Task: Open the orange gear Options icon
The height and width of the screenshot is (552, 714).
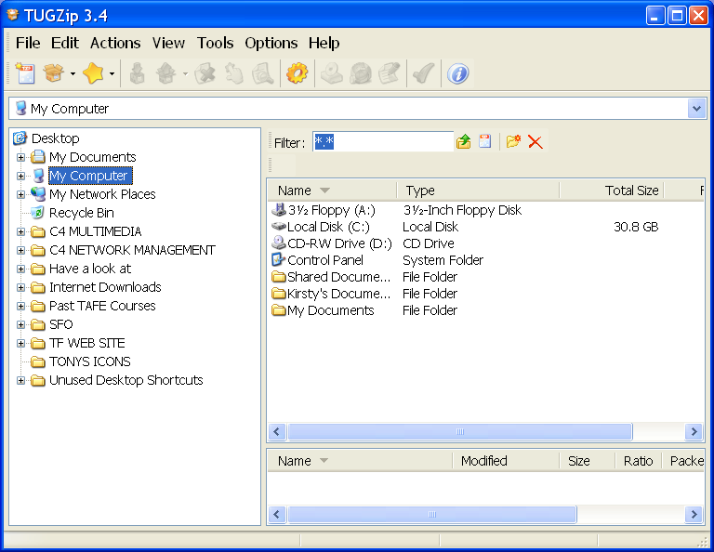Action: [297, 72]
